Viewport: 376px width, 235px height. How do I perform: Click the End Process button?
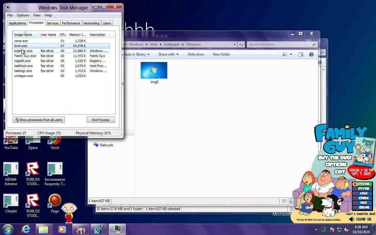pos(101,120)
